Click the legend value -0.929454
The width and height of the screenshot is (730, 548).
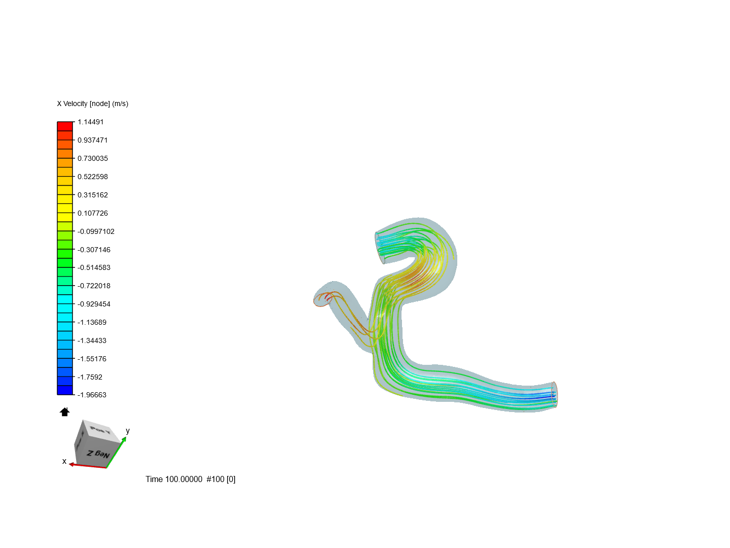click(94, 304)
